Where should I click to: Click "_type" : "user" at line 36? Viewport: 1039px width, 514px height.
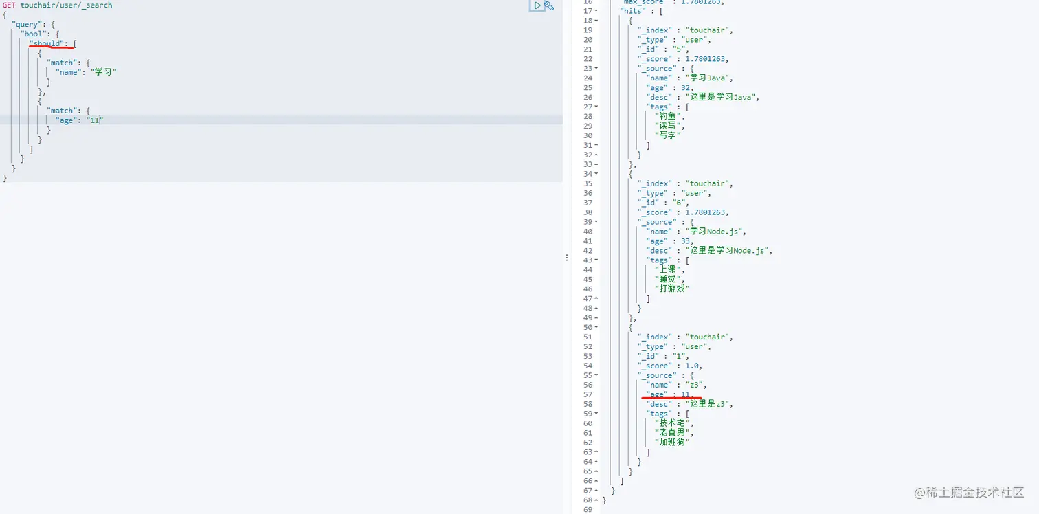click(674, 193)
